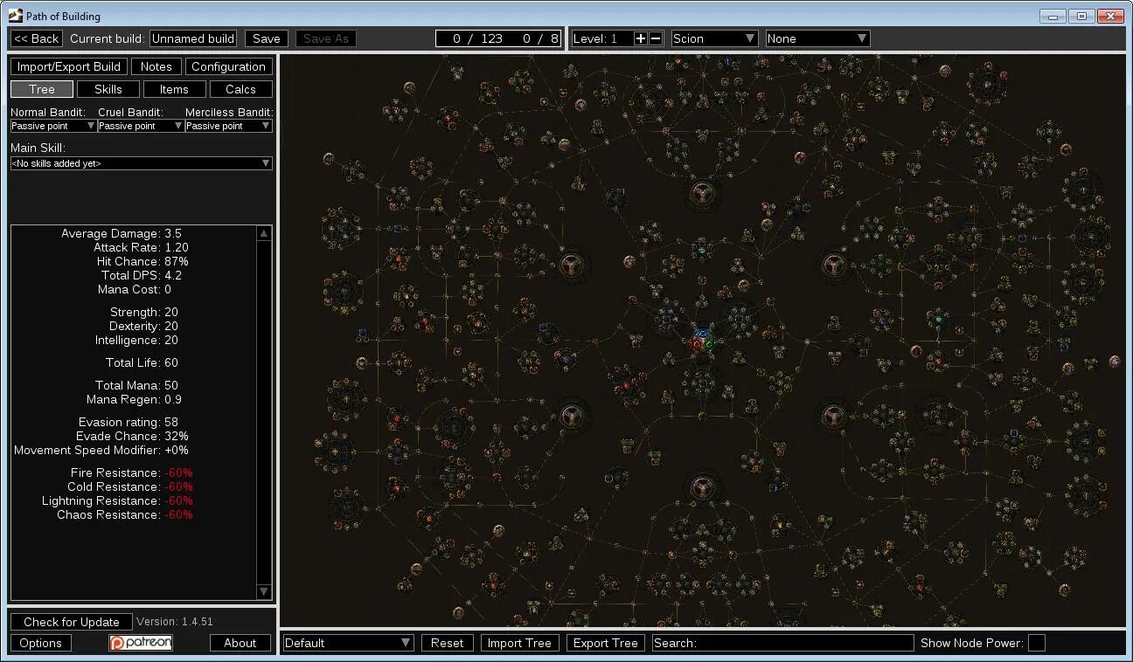Open the Patreon logo link
Screen dimensions: 1133x662
141,643
